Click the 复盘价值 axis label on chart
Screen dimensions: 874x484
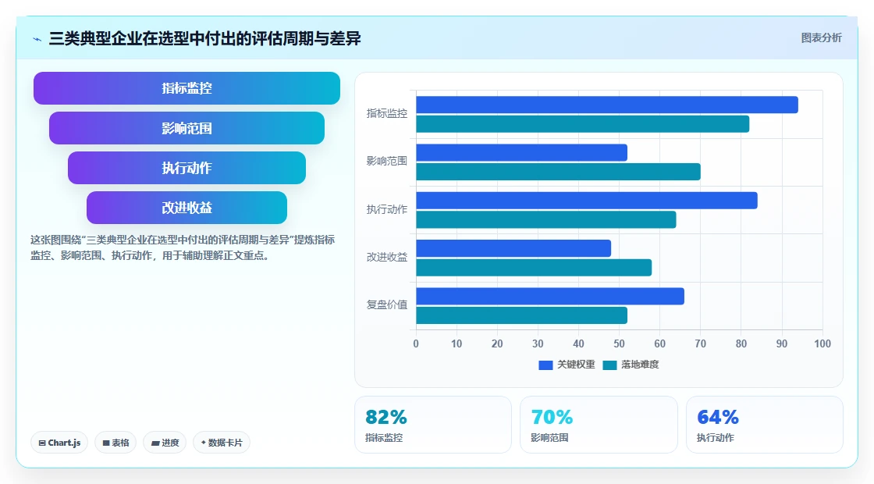(x=387, y=305)
